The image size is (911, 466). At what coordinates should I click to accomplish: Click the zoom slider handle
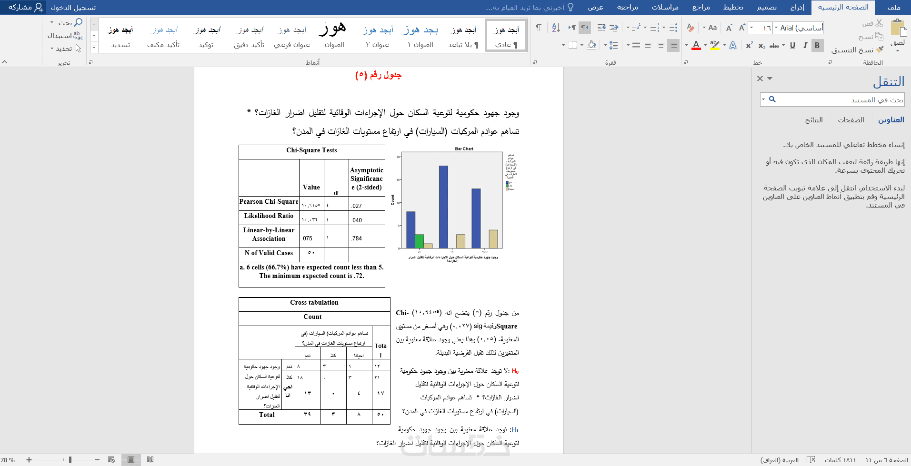(x=70, y=460)
